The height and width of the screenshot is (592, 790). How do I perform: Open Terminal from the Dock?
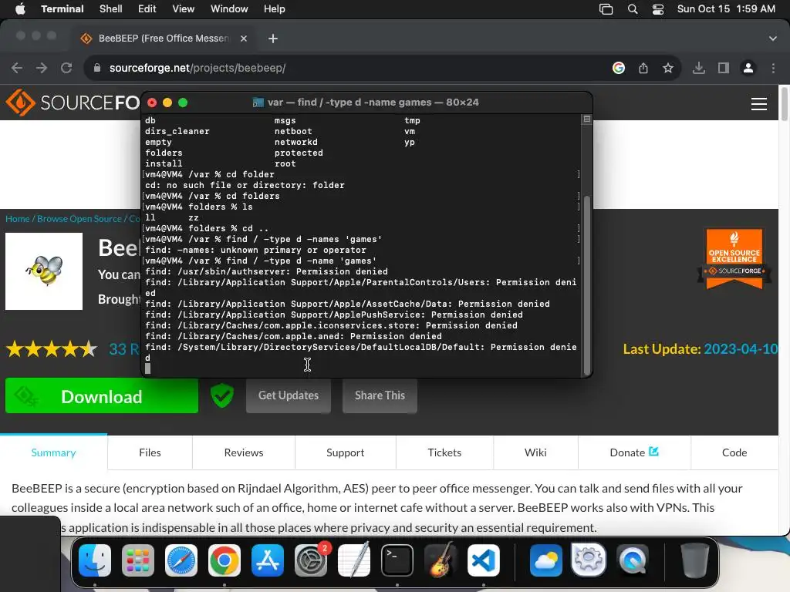coord(397,560)
